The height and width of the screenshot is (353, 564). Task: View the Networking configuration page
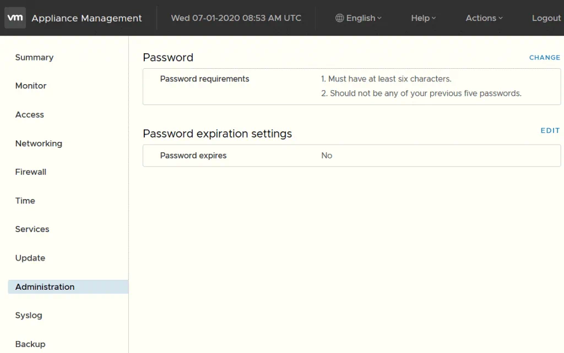coord(39,143)
